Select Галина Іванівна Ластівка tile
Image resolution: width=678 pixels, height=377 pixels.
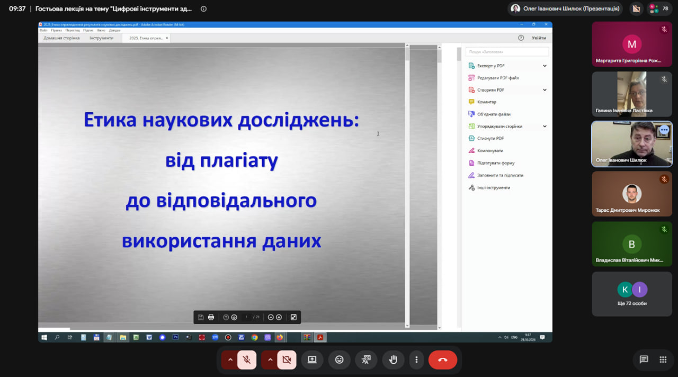coord(632,94)
